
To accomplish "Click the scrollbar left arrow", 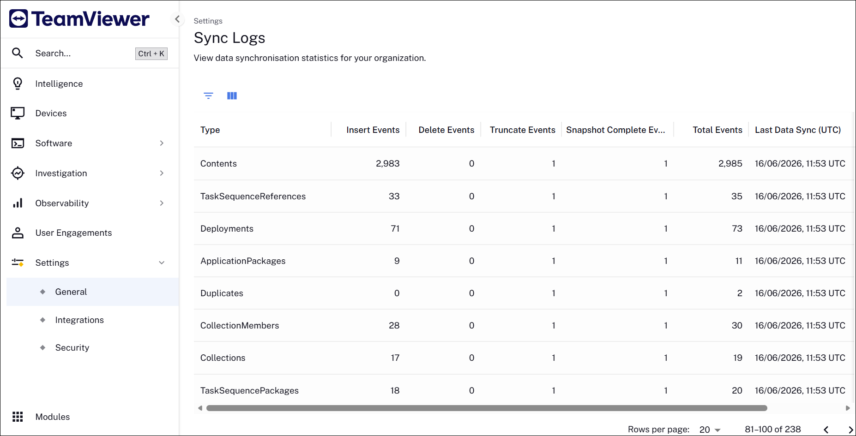I will pyautogui.click(x=200, y=408).
